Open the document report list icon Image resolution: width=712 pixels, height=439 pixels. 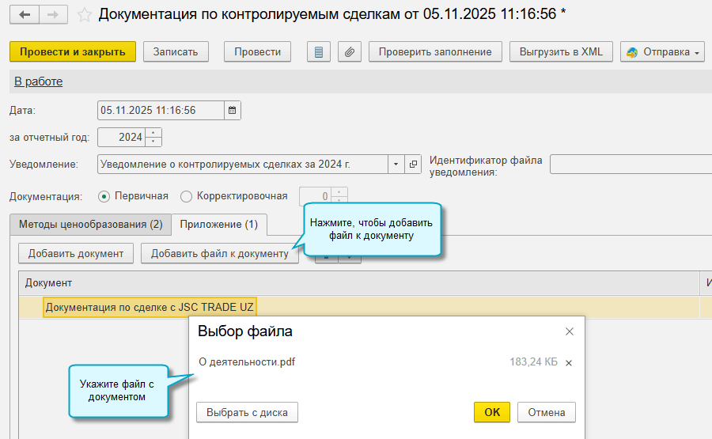(x=318, y=52)
